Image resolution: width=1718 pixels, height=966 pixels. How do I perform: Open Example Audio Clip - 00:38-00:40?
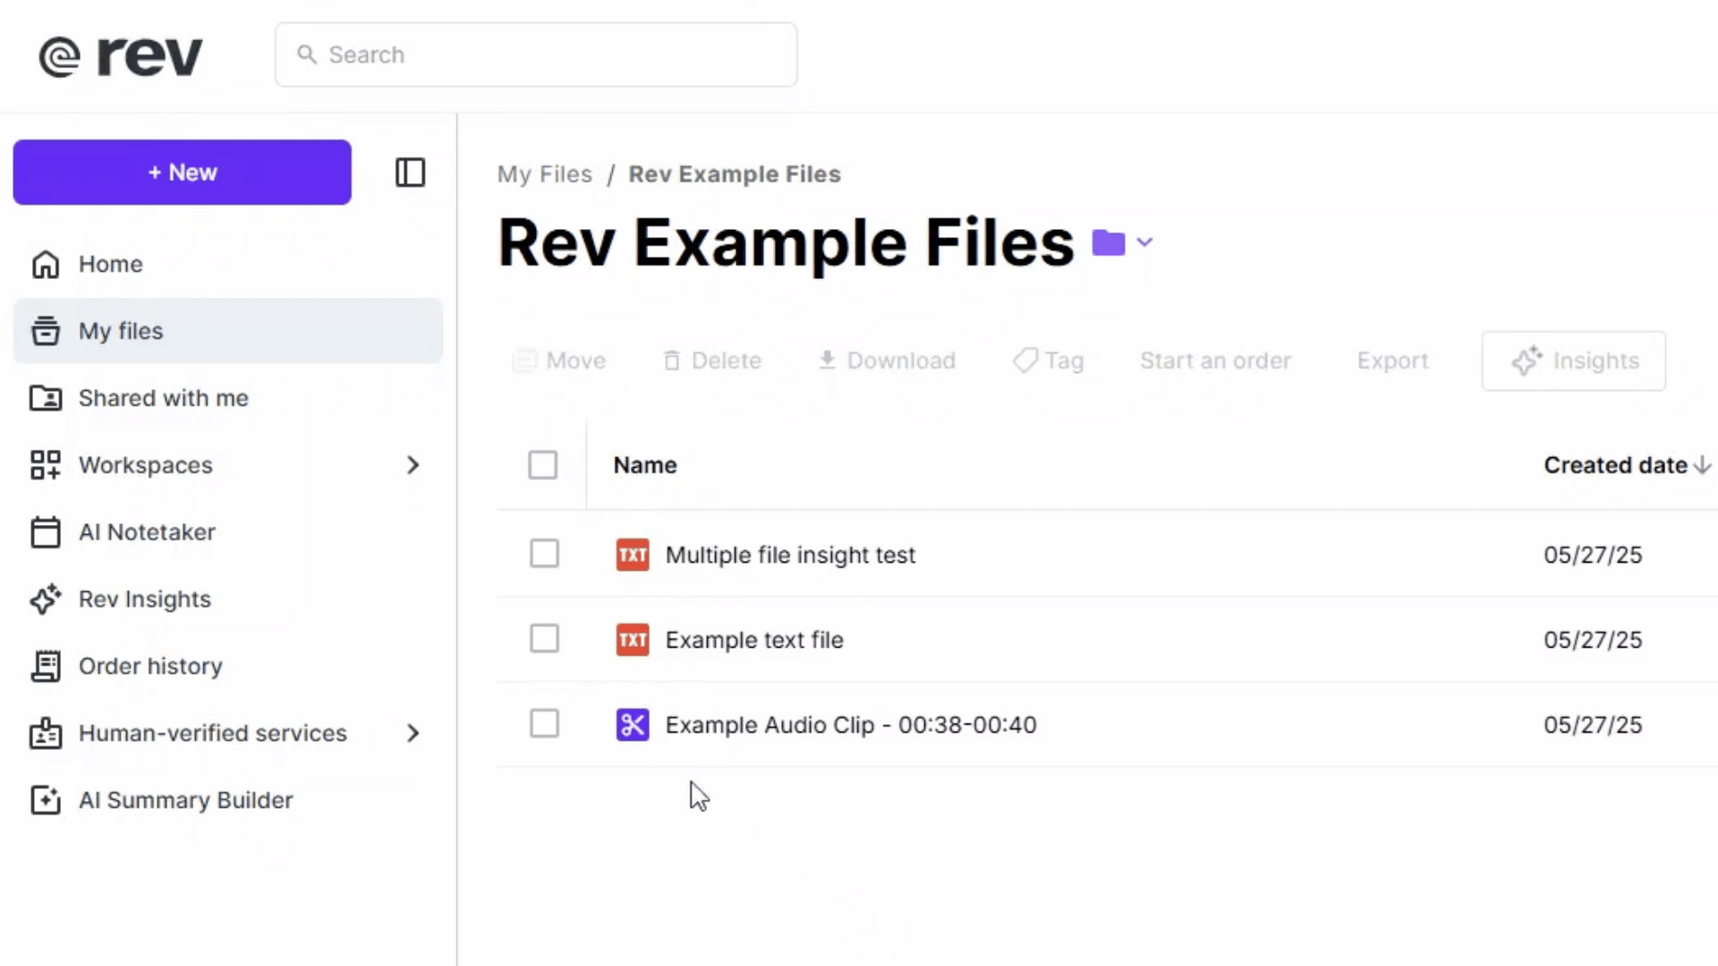[851, 725]
